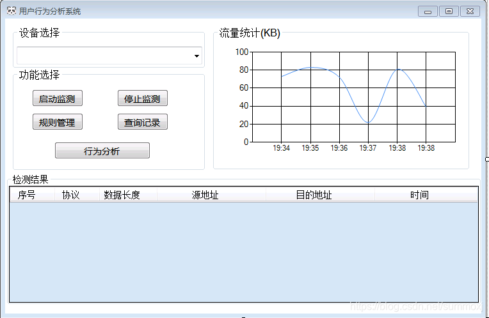Click the 100 value on chart Y axis
The image size is (489, 318).
242,52
